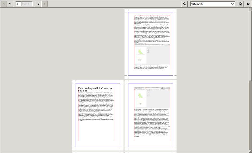Click the back history left chevron
The height and width of the screenshot is (153, 252).
[38, 4]
